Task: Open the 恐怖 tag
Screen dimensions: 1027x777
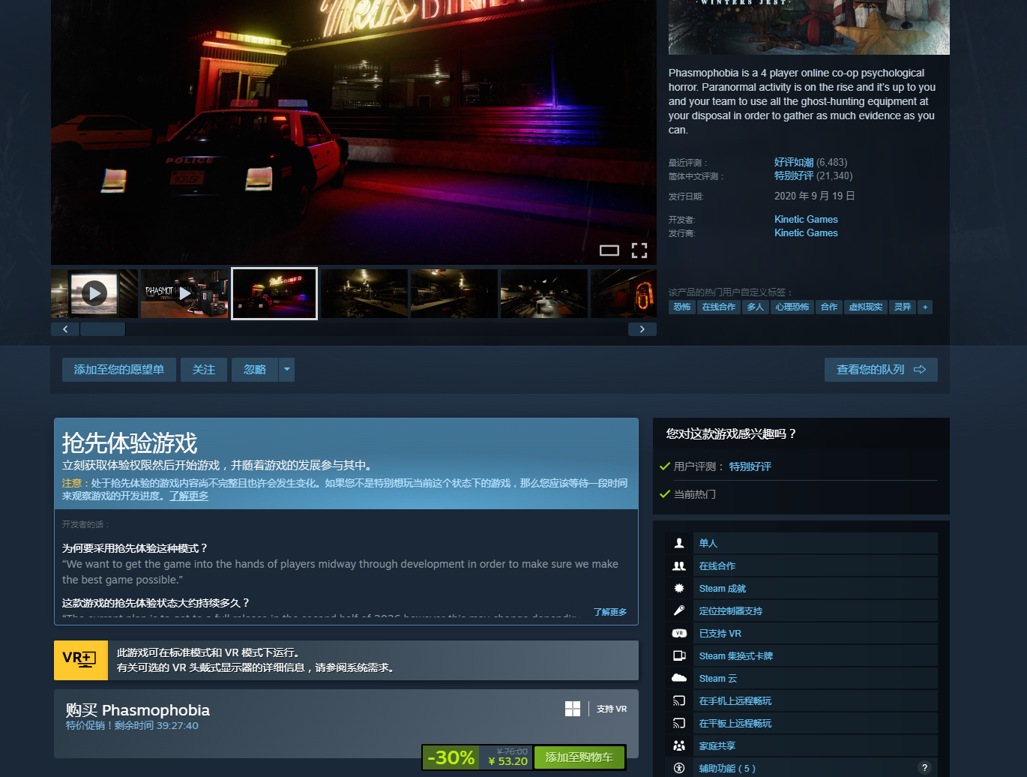Action: (x=682, y=307)
